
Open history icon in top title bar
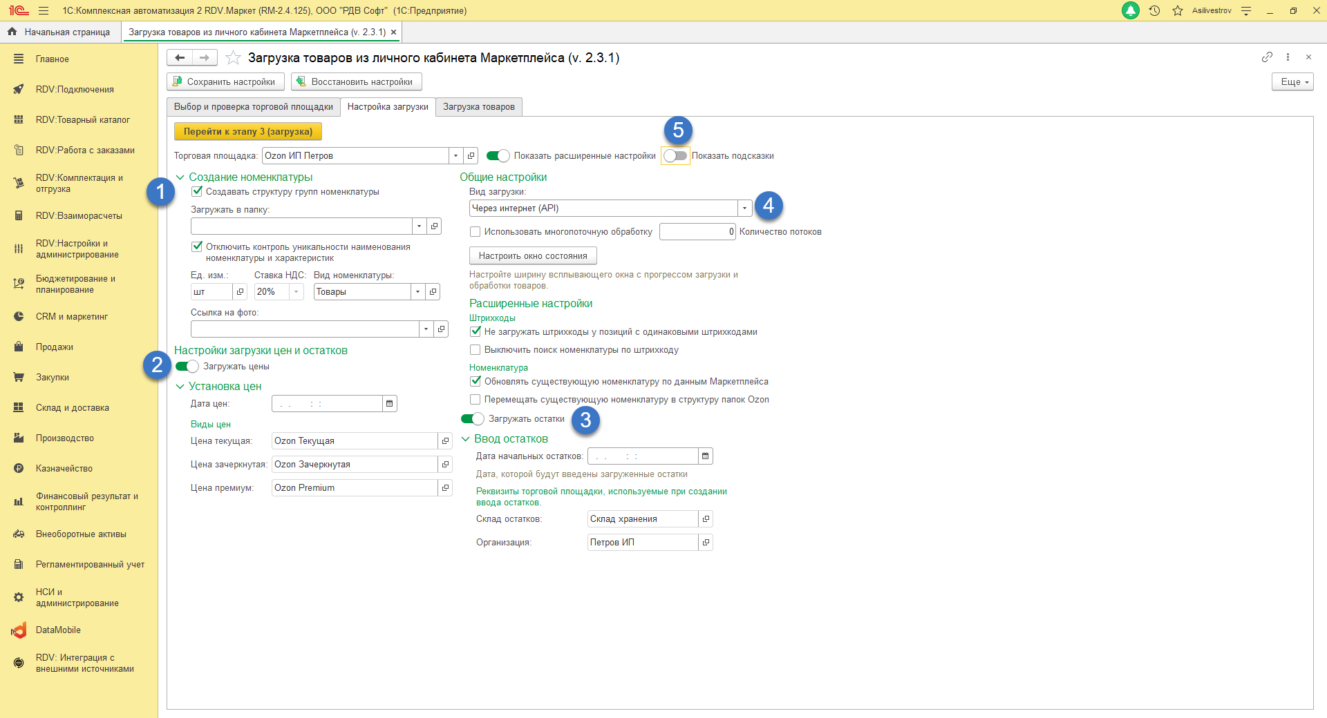pos(1154,11)
